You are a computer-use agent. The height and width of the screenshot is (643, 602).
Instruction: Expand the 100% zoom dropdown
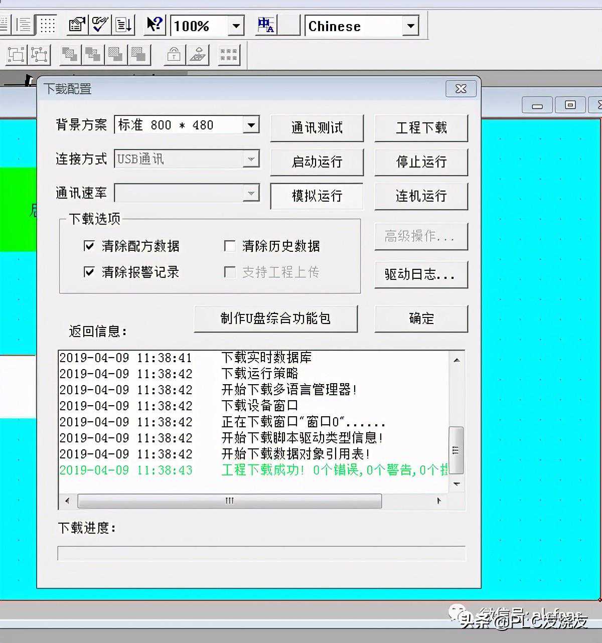(x=236, y=26)
